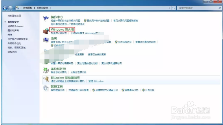Screen dimensions: 223x125
Task: Open 轻松访问 in sidebar
Action: 12,52
